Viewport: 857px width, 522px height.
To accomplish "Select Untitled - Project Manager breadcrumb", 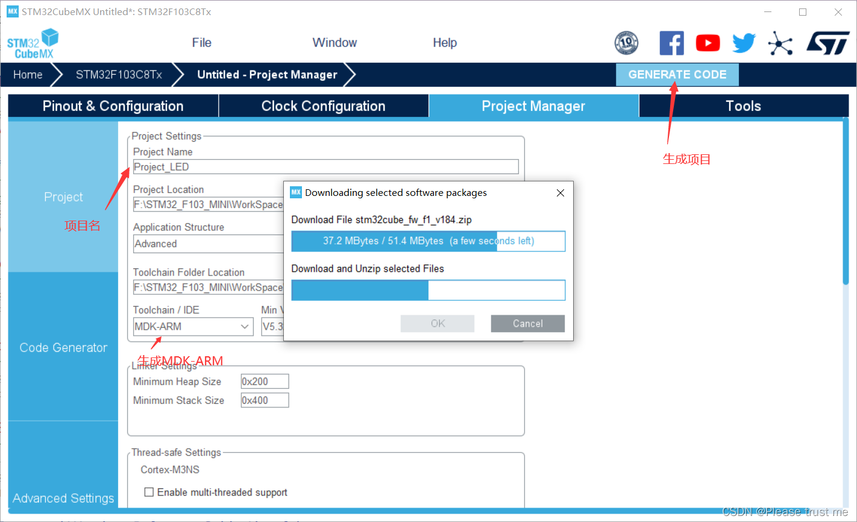I will click(x=267, y=75).
